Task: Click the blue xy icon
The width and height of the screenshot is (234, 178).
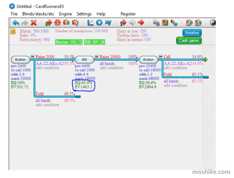Action: pos(108,23)
